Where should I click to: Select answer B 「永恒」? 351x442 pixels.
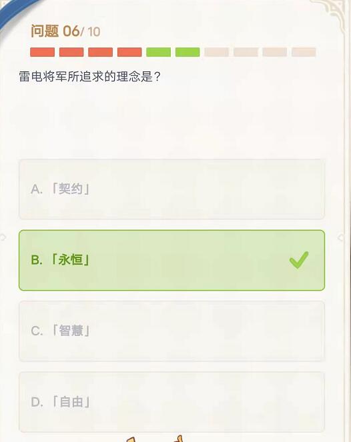pos(171,260)
